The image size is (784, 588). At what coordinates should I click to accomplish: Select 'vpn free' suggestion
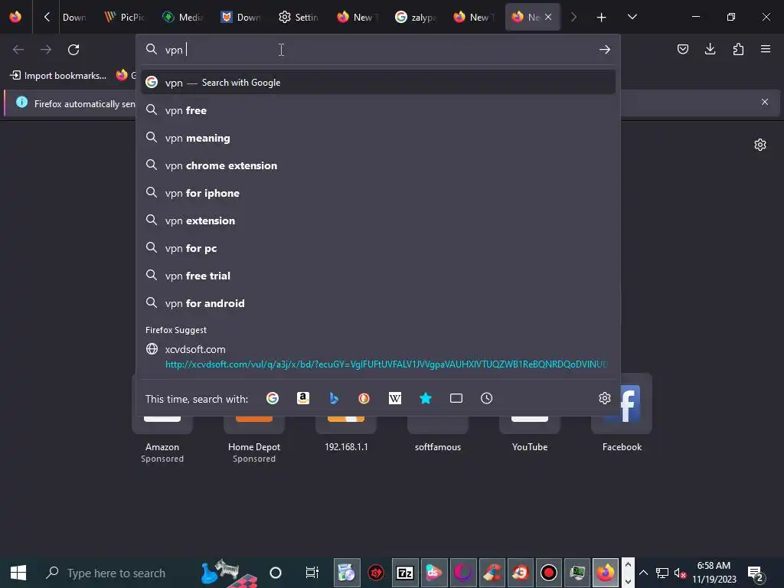coord(378,110)
